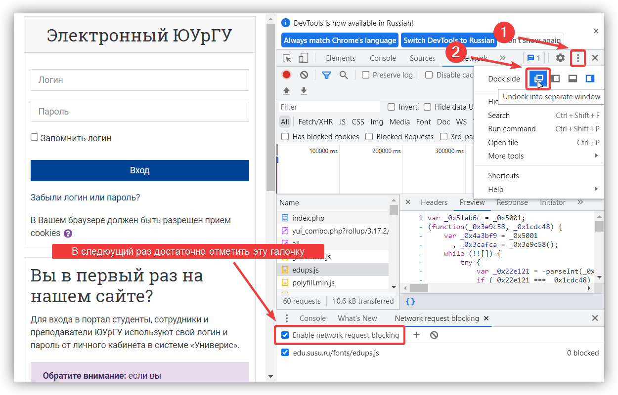Remove all blocking patterns icon

tap(434, 335)
